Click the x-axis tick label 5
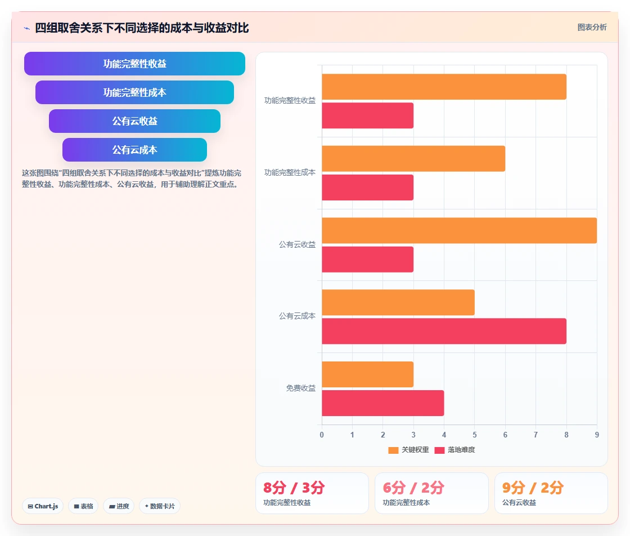The height and width of the screenshot is (536, 630). [475, 435]
